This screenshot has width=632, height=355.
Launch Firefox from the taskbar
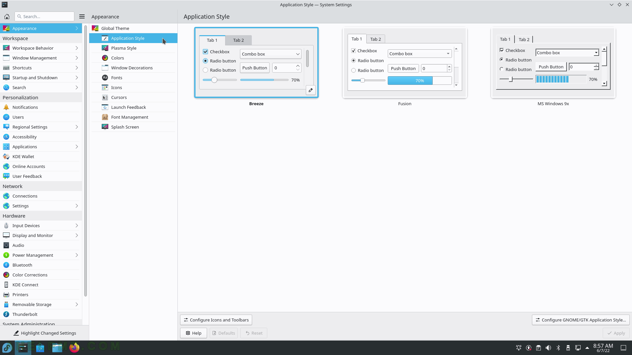coord(74,347)
